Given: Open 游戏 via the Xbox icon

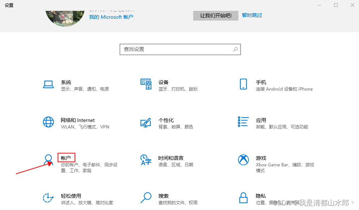Looking at the screenshot, I should (243, 160).
